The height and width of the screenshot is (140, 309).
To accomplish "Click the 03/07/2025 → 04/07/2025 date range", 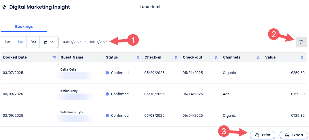I will [85, 42].
